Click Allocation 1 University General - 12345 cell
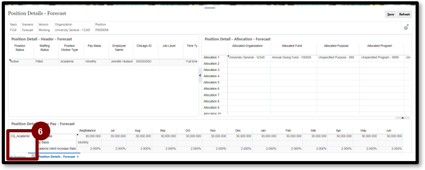The image size is (425, 170). pos(249,58)
